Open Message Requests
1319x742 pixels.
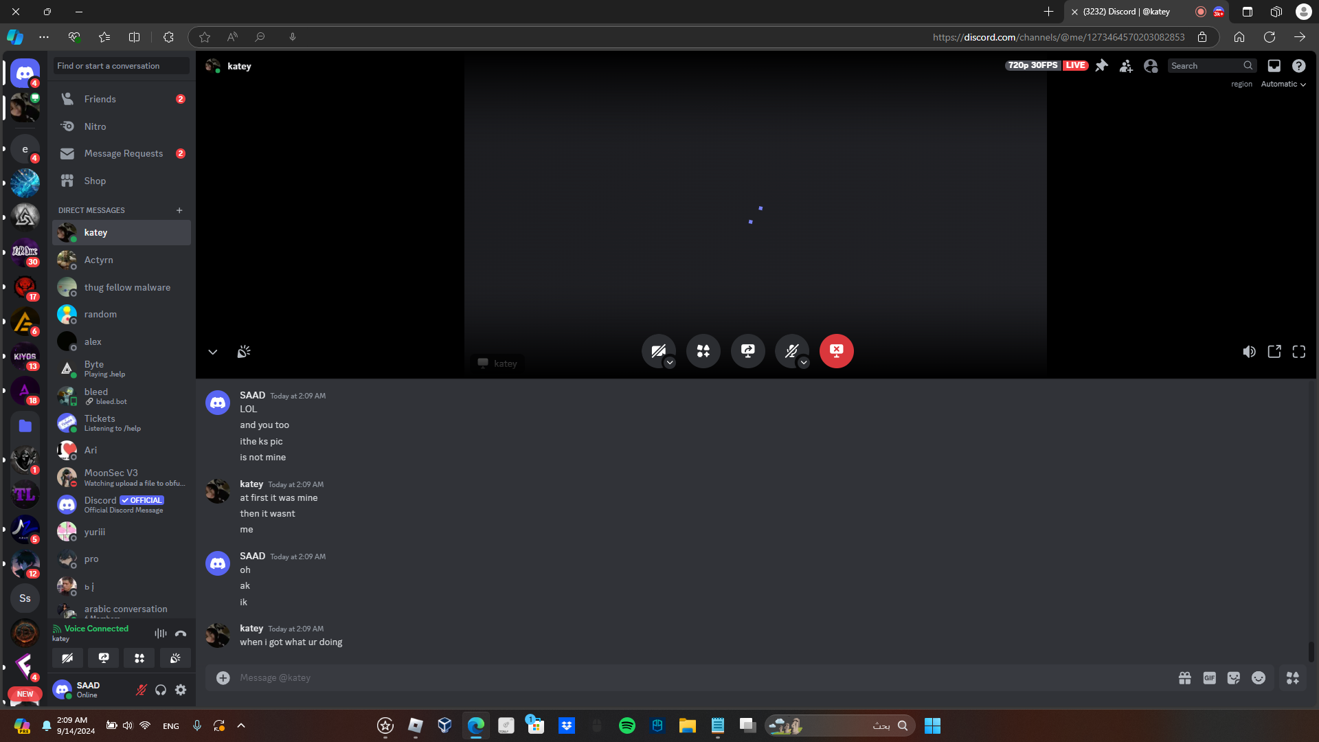coord(122,153)
